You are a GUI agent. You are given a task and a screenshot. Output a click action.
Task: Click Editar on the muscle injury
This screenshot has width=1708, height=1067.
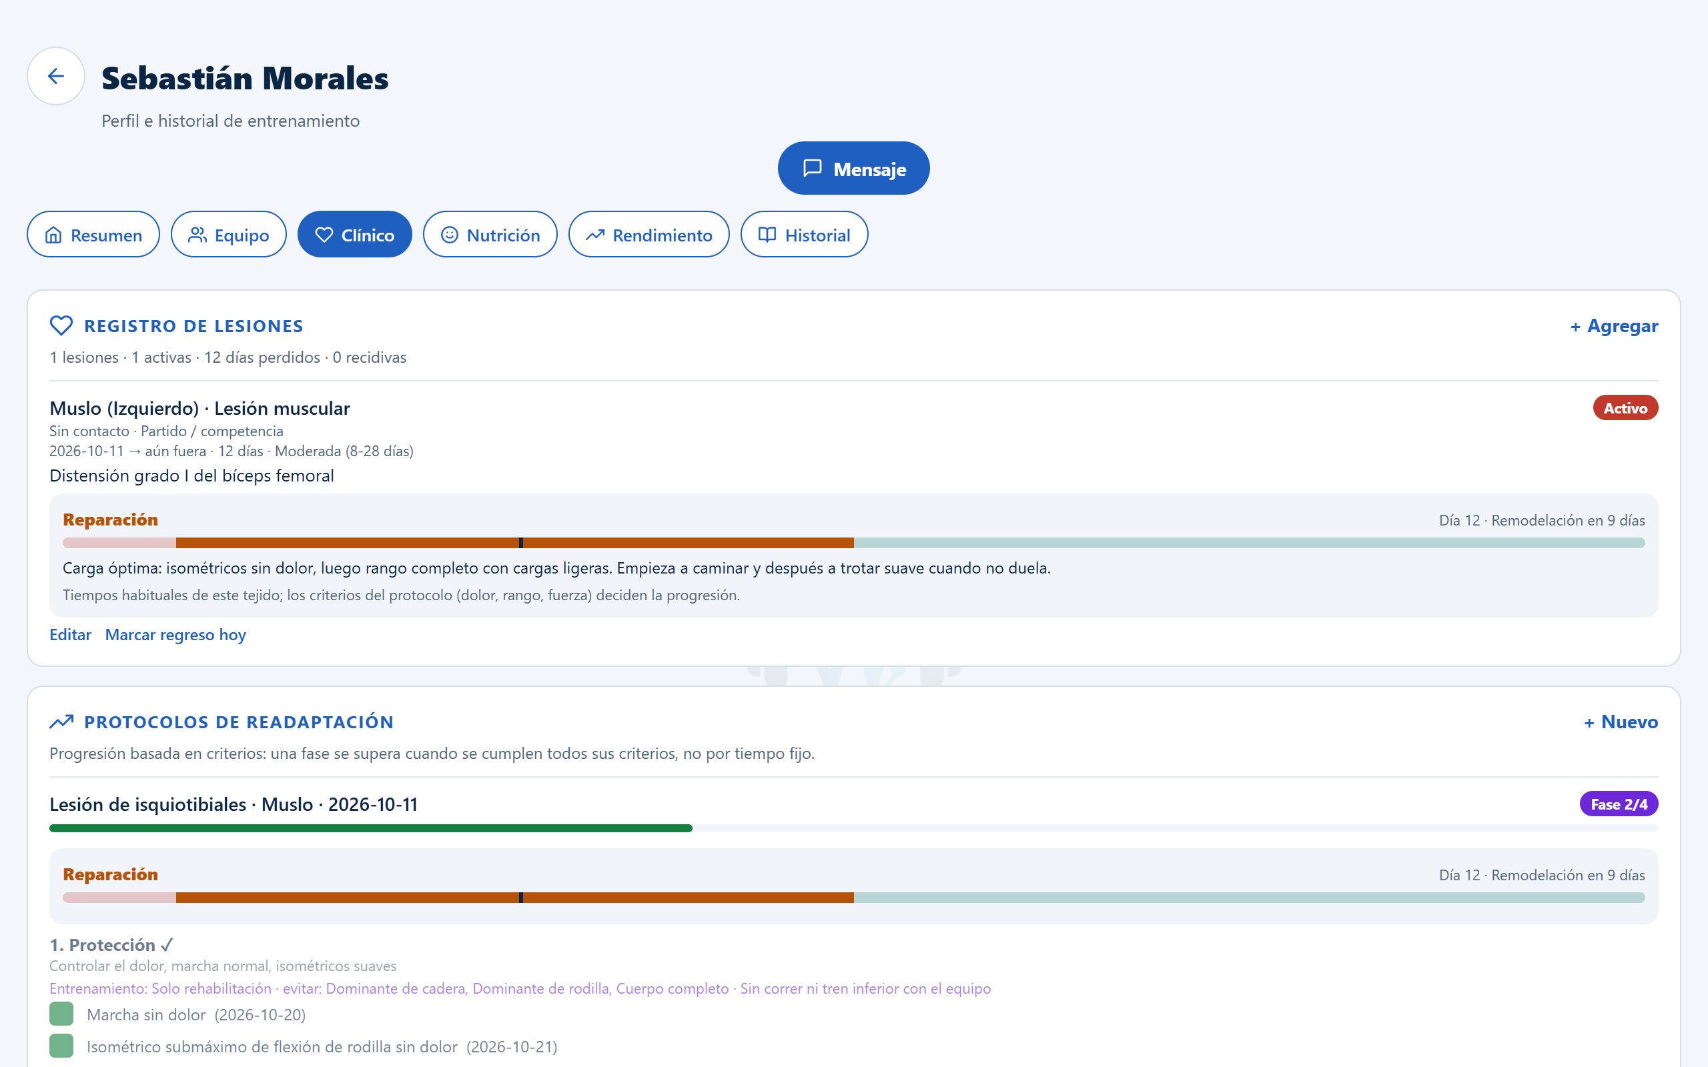point(71,635)
